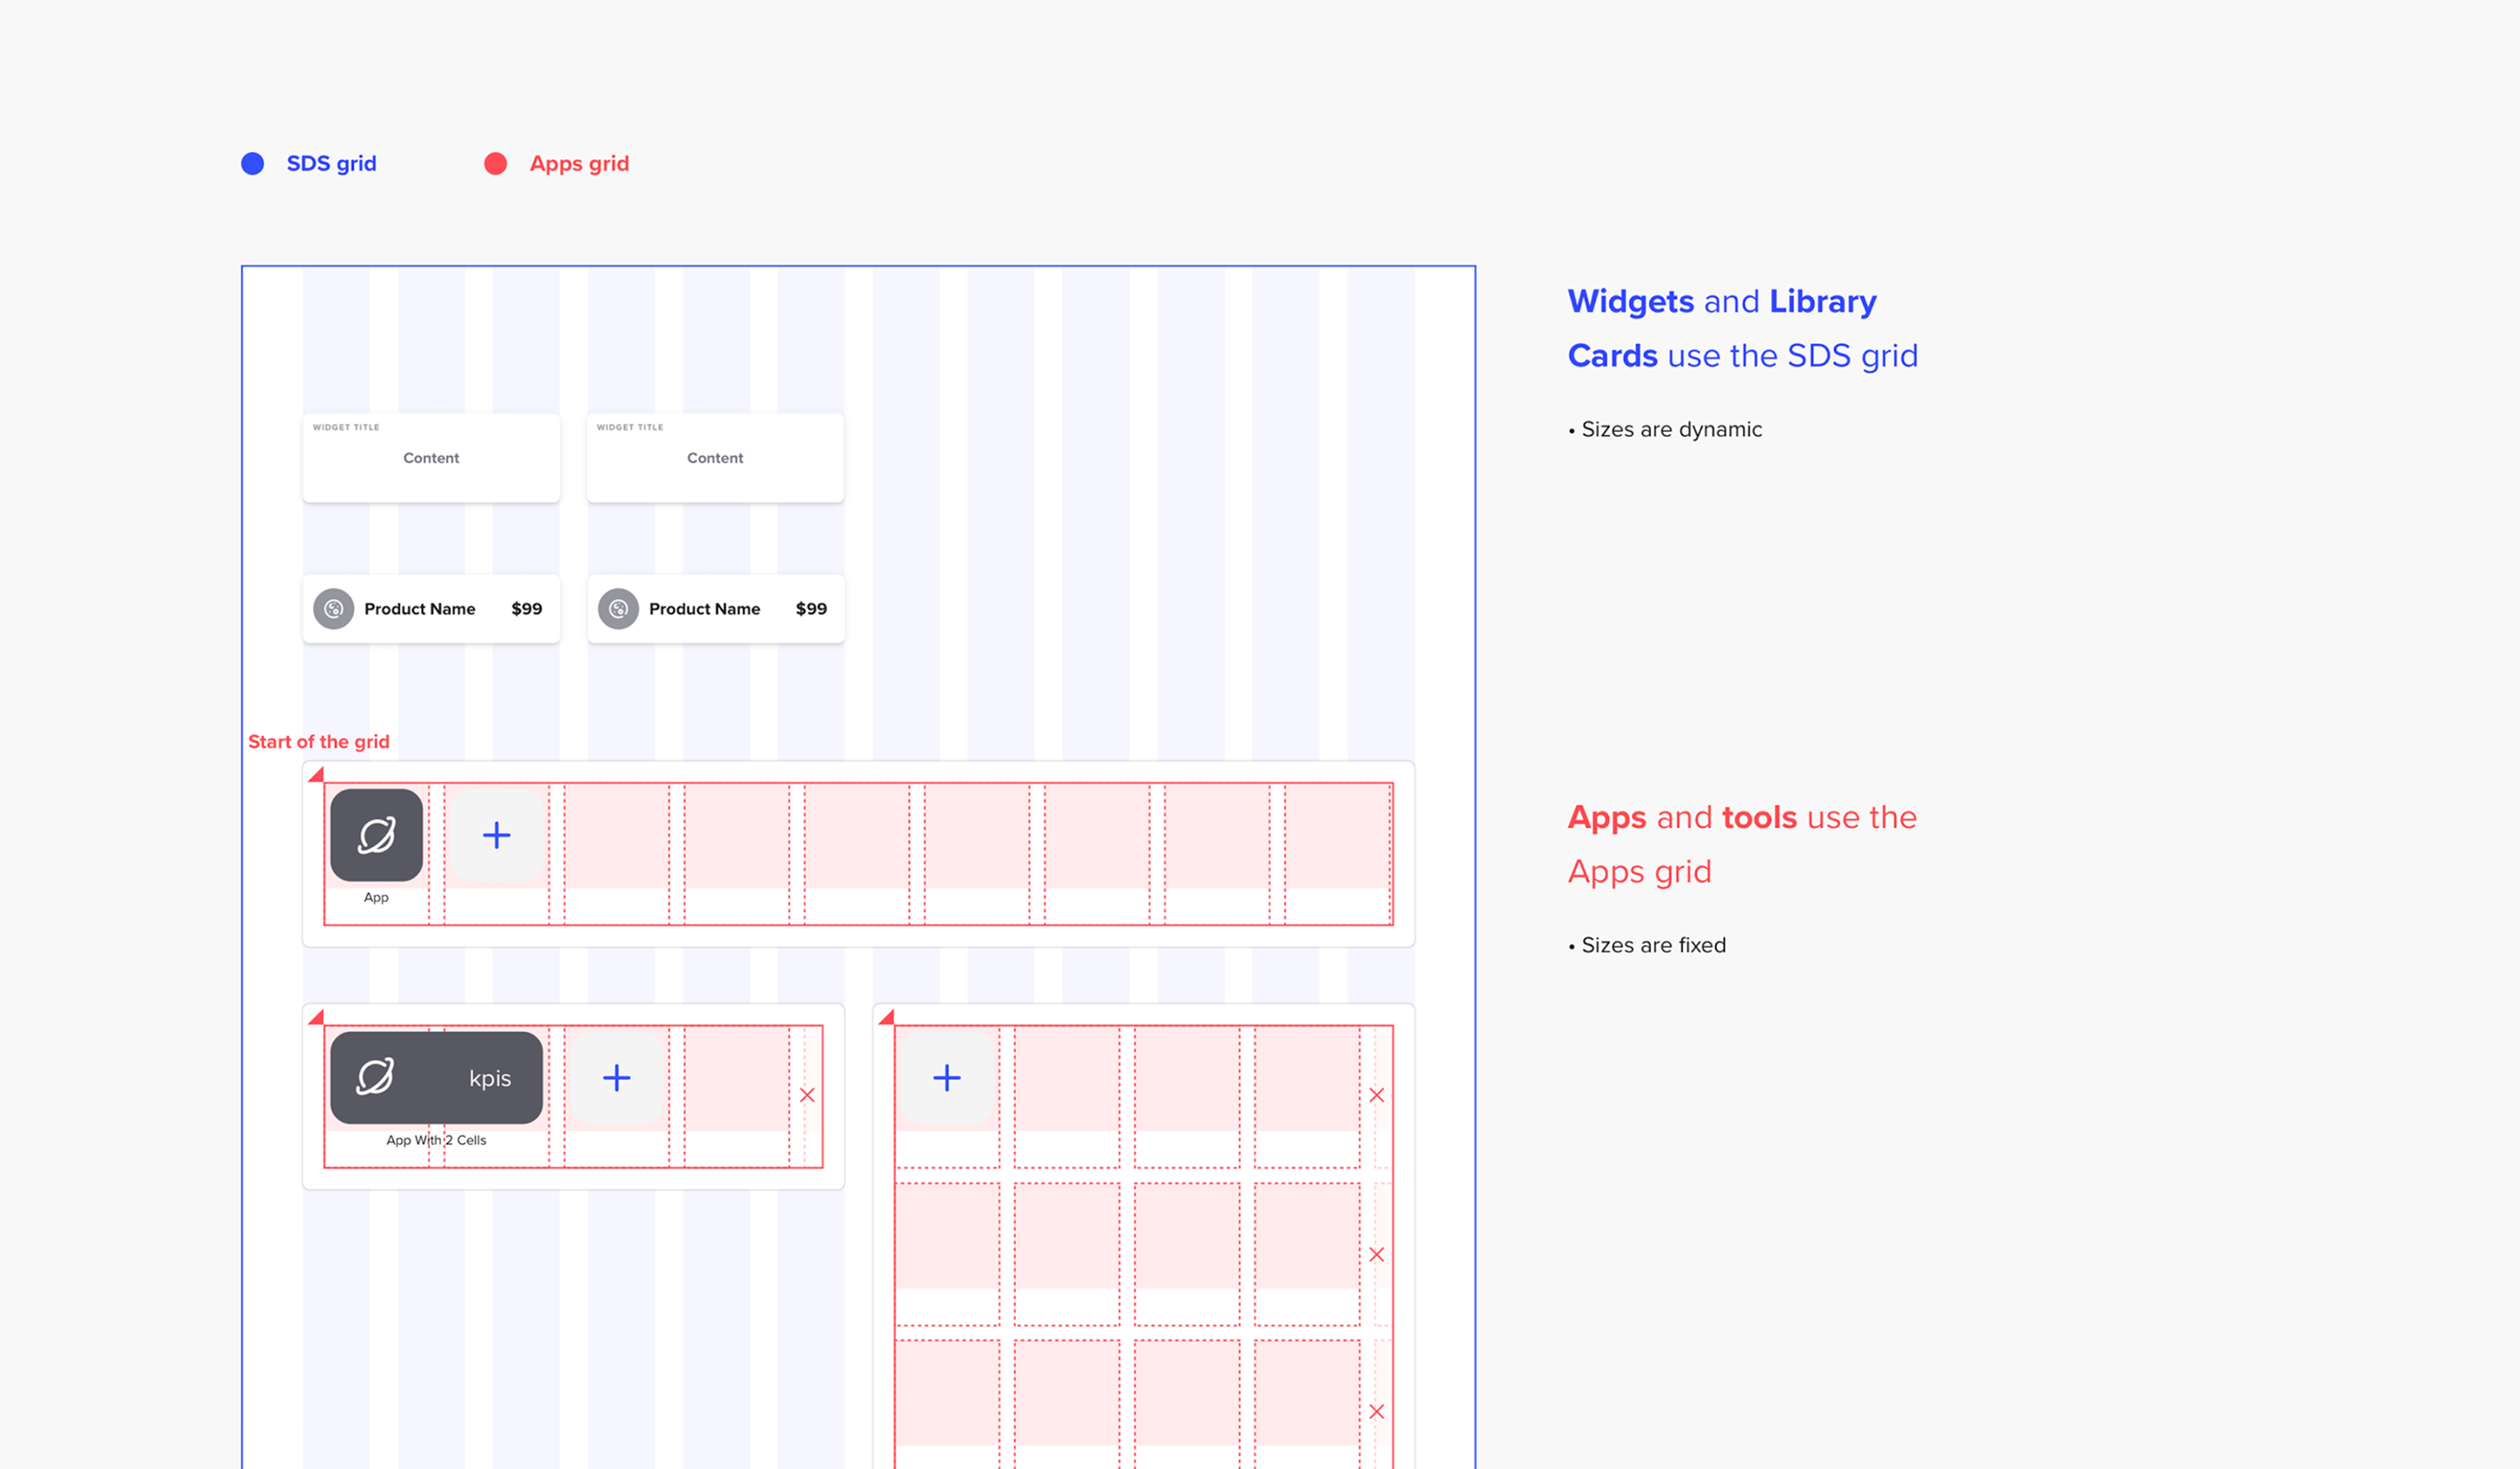Click red X on the grid's third row
This screenshot has width=2520, height=1469.
1376,1411
